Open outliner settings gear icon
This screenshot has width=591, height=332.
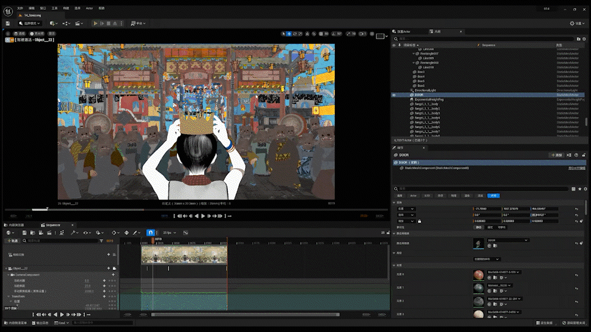[584, 39]
